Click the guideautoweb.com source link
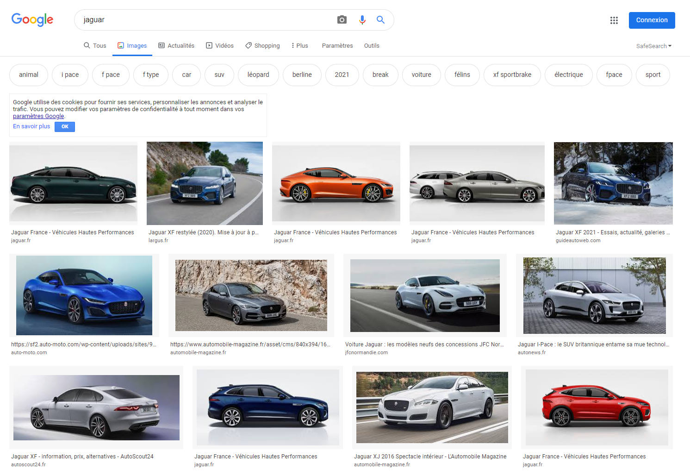 pos(578,241)
